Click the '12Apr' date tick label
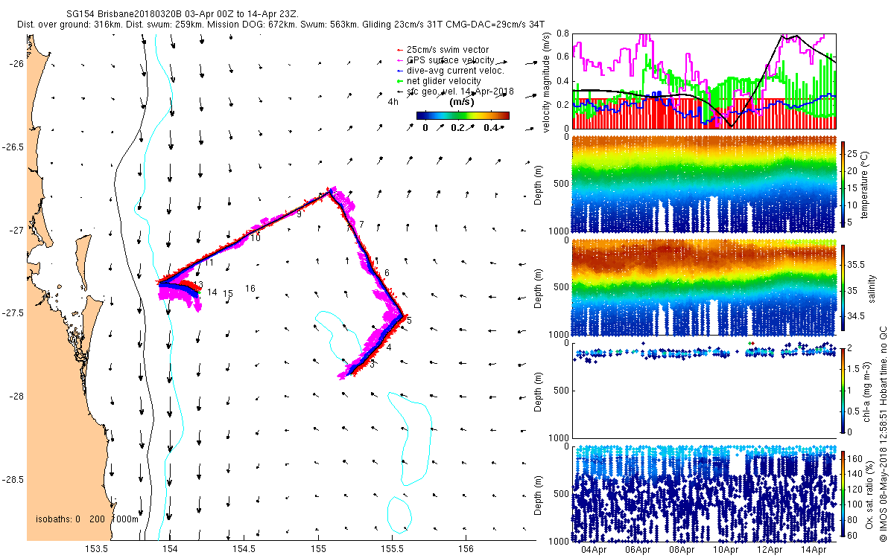The height and width of the screenshot is (558, 894). (770, 551)
